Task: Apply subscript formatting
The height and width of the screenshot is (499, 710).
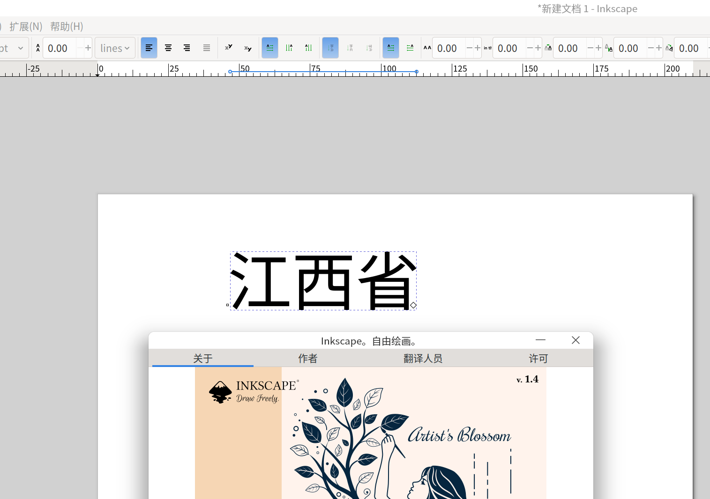Action: point(247,48)
